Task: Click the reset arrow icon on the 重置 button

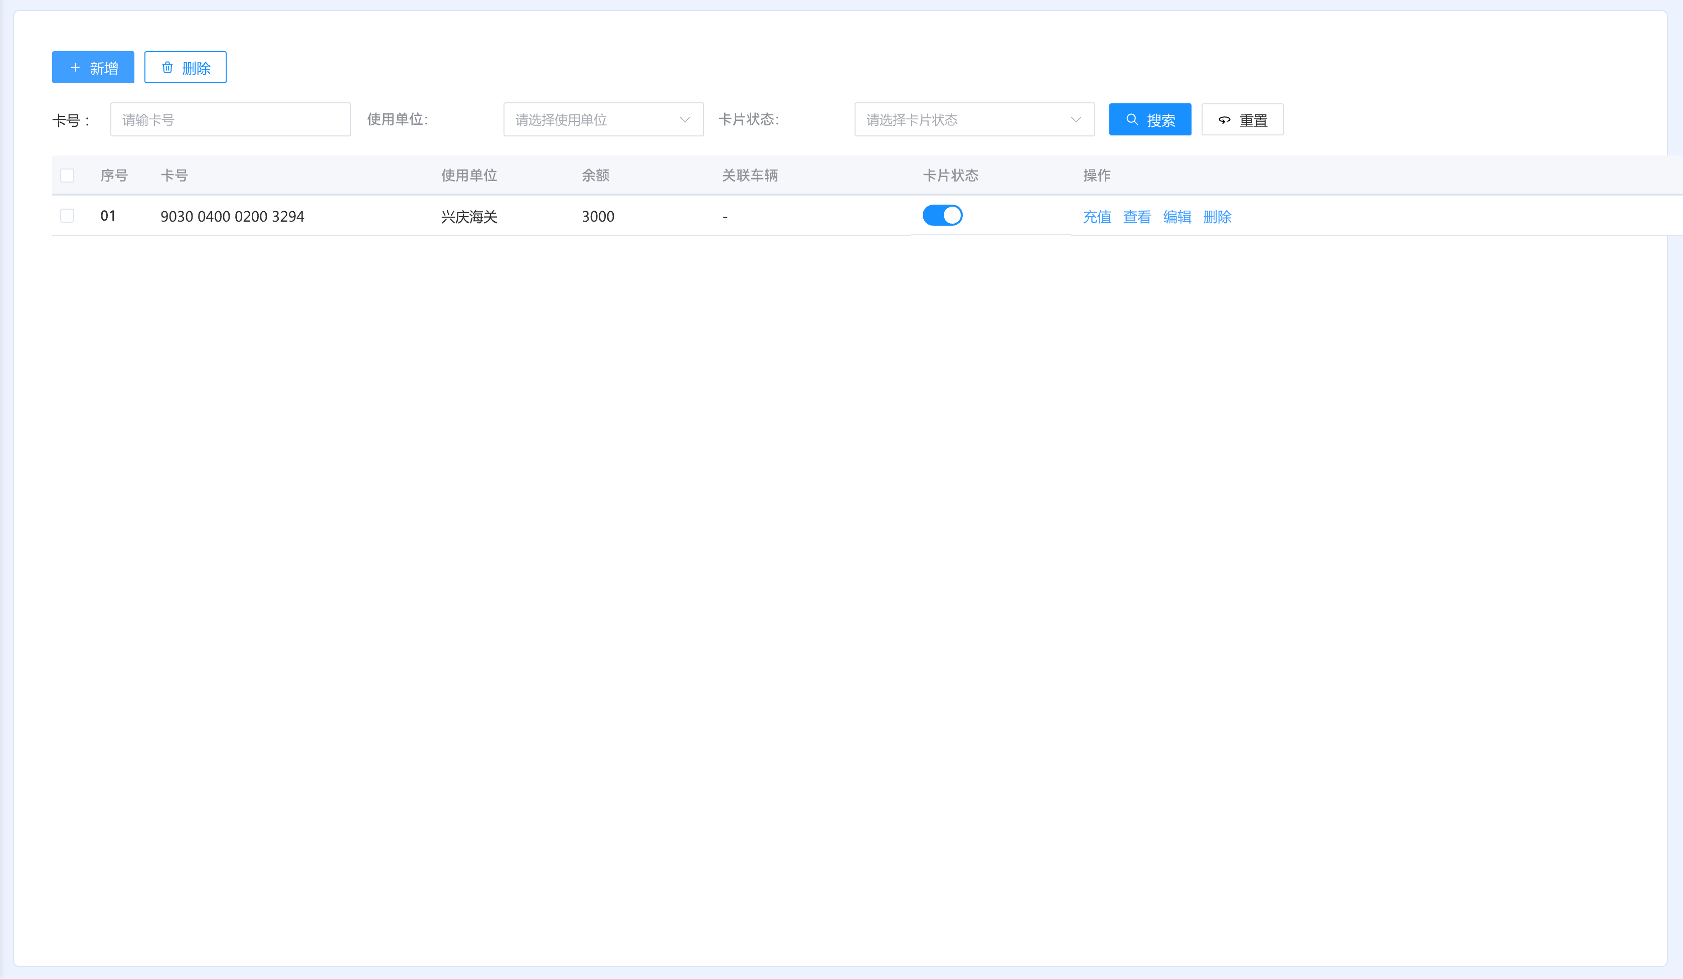Action: (x=1224, y=120)
